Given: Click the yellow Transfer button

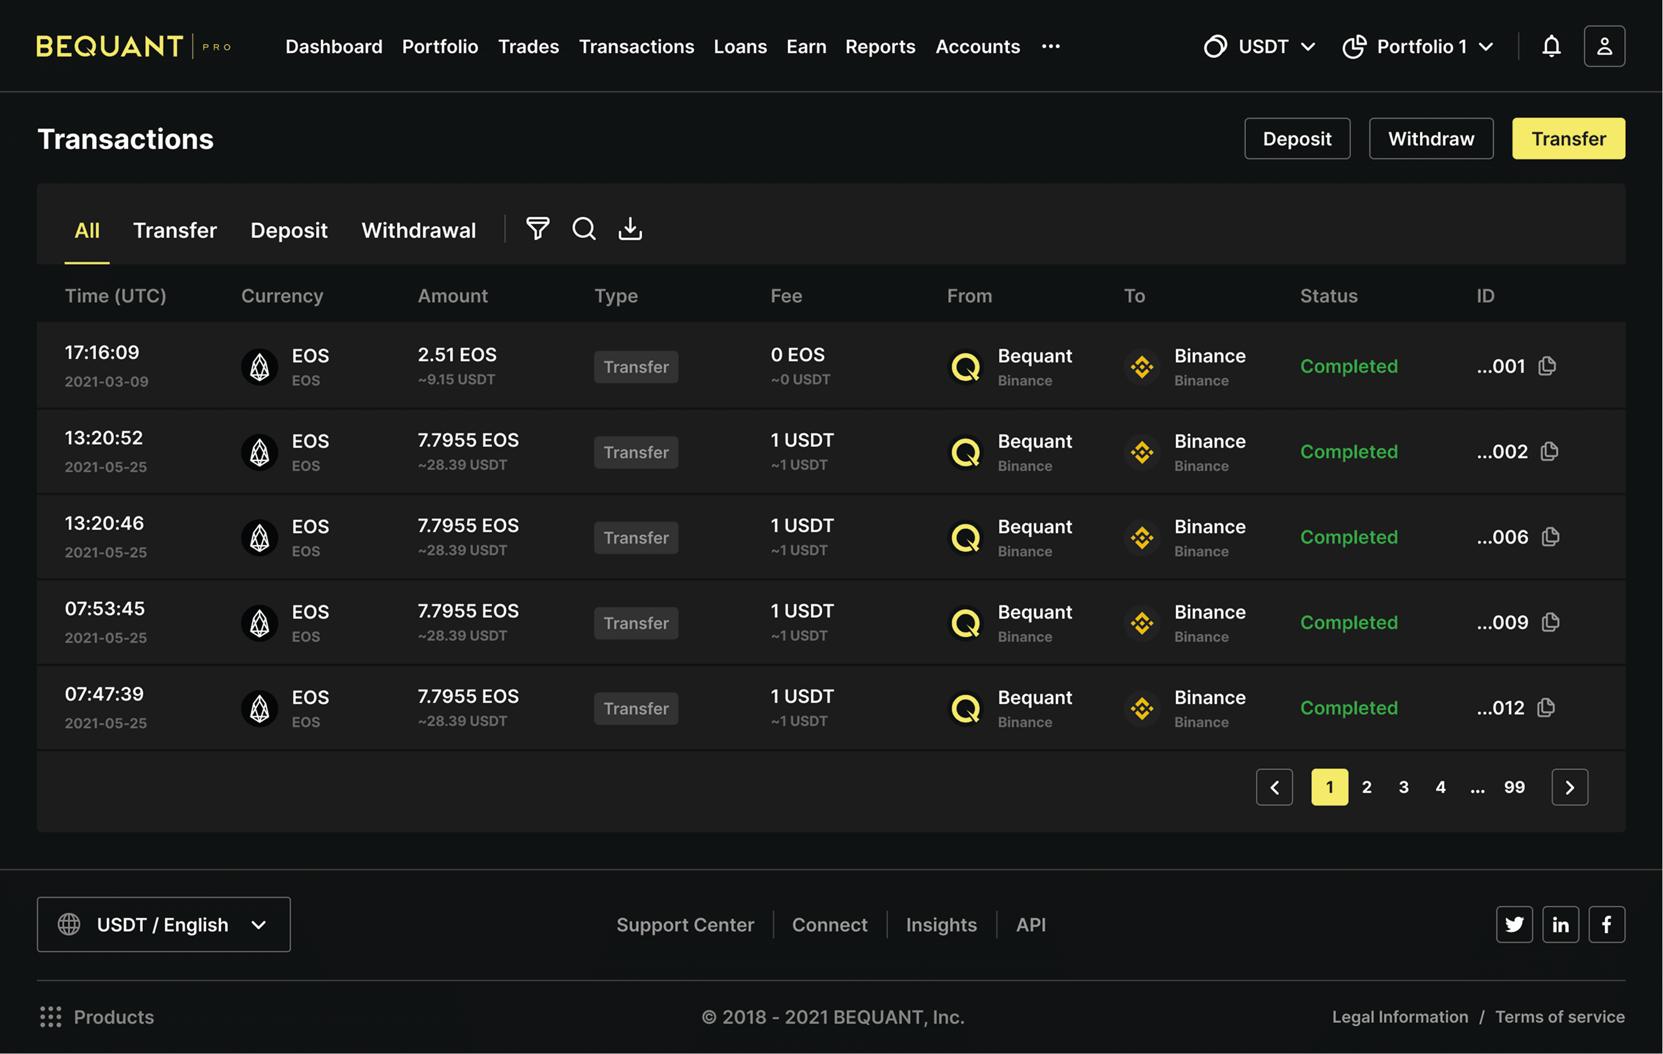Looking at the screenshot, I should (x=1568, y=139).
